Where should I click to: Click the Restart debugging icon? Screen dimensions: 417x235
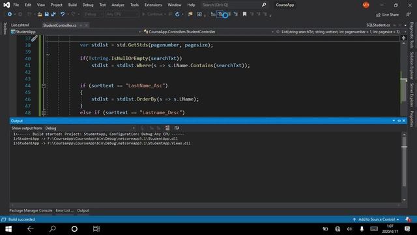(177, 14)
